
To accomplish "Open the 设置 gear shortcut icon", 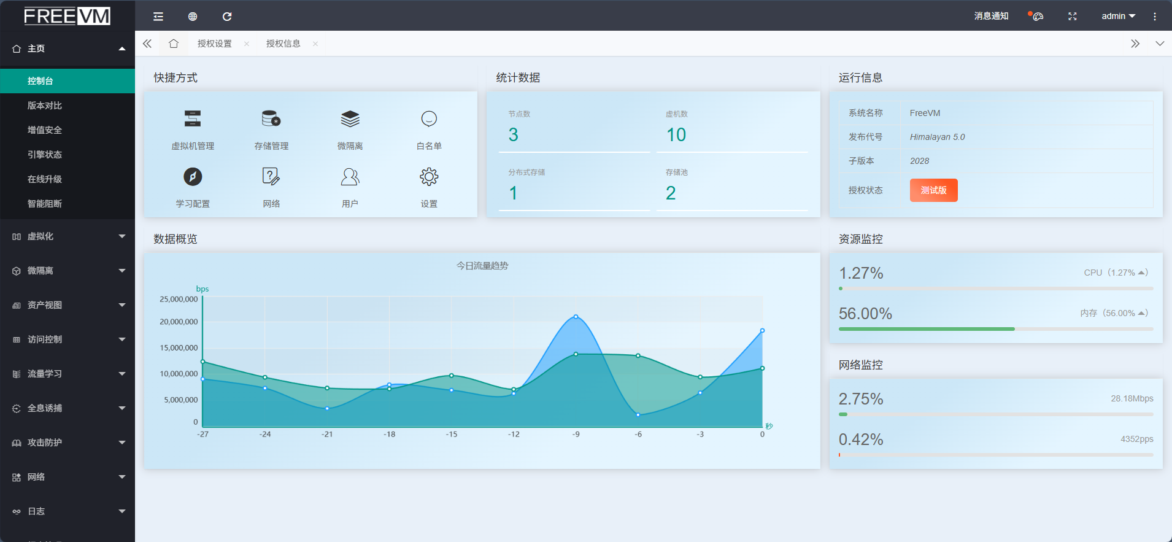I will tap(429, 177).
